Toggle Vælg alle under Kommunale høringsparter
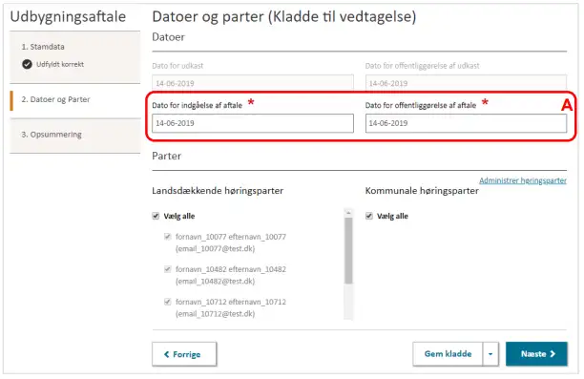Screen dimensions: 584x379 (x=369, y=216)
